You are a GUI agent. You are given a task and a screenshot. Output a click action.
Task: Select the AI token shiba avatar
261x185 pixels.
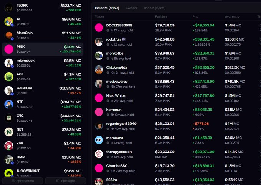pos(9,21)
